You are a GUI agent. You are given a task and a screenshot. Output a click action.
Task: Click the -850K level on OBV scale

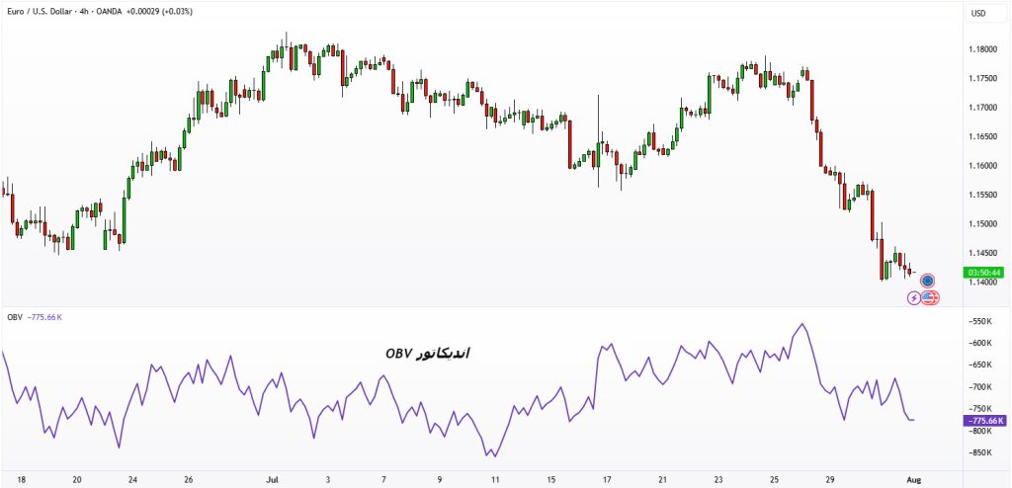(981, 452)
